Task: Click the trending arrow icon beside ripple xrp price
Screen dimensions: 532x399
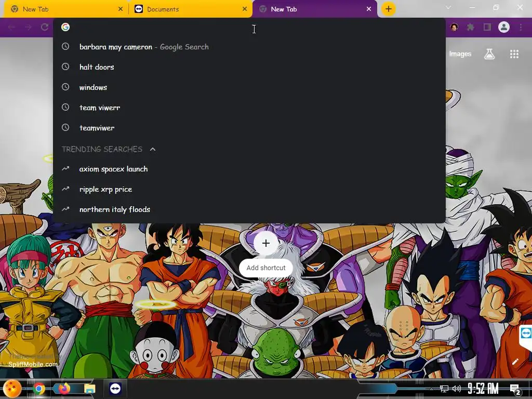Action: click(x=65, y=189)
